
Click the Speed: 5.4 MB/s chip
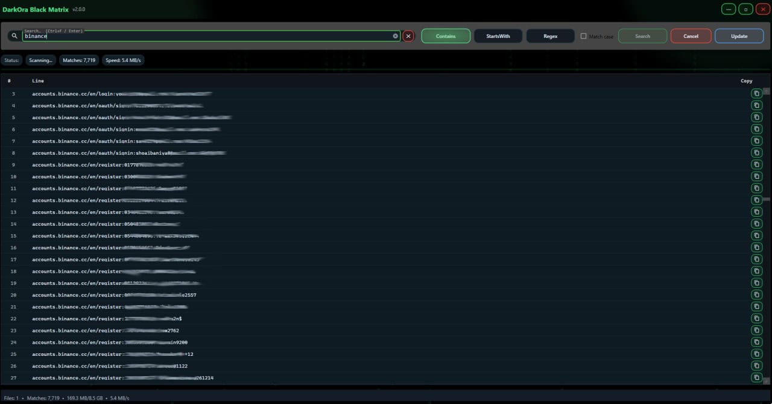(123, 60)
